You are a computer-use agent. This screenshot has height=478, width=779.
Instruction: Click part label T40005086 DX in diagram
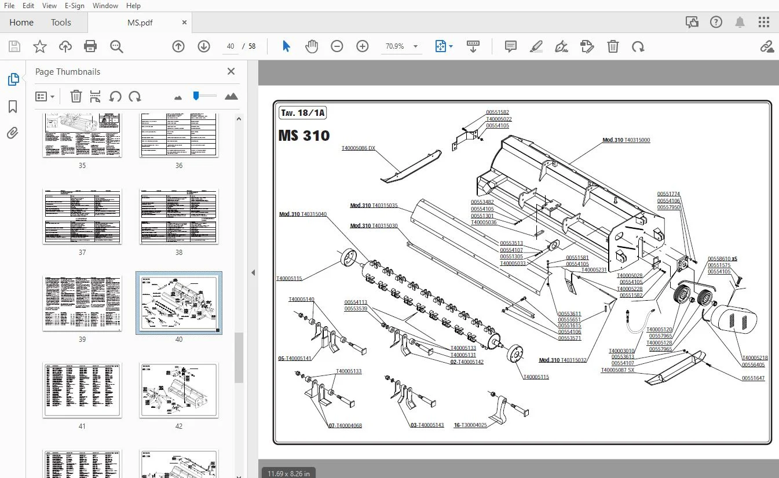point(358,148)
